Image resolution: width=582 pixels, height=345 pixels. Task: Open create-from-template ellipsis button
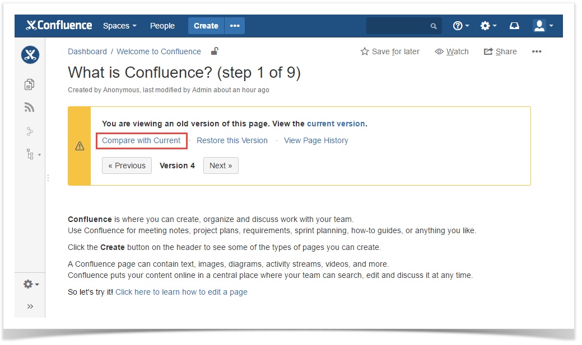pos(235,26)
